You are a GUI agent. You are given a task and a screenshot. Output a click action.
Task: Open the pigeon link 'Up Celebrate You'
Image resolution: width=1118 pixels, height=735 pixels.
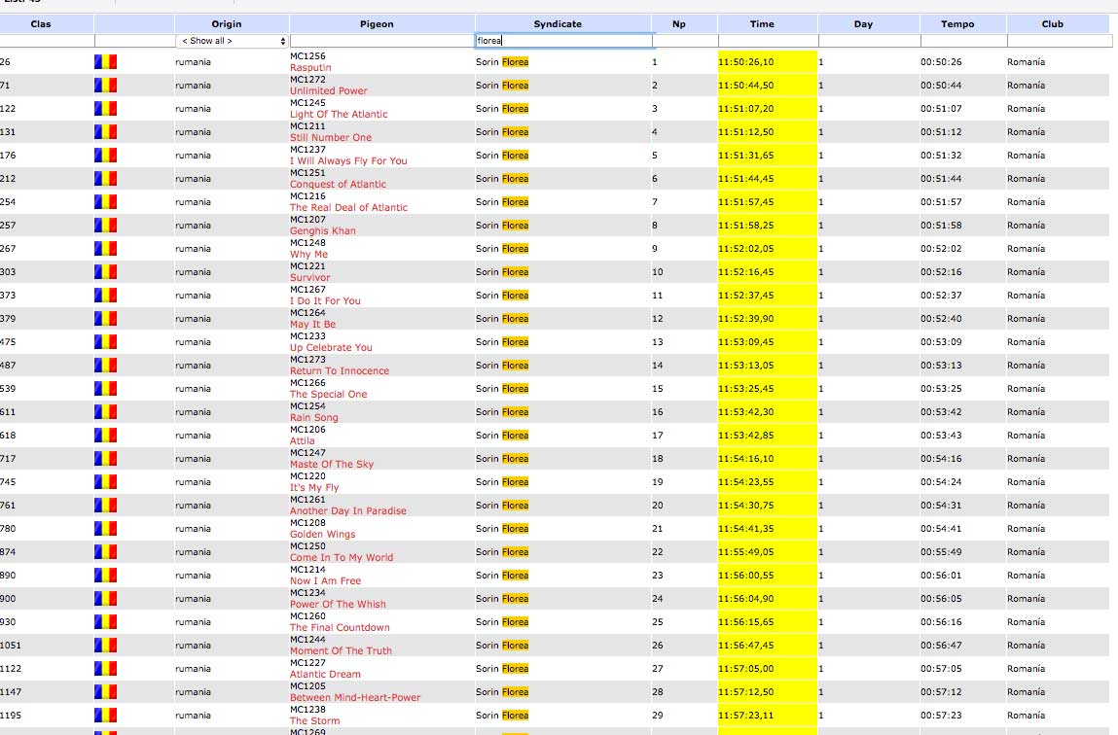[x=331, y=347]
